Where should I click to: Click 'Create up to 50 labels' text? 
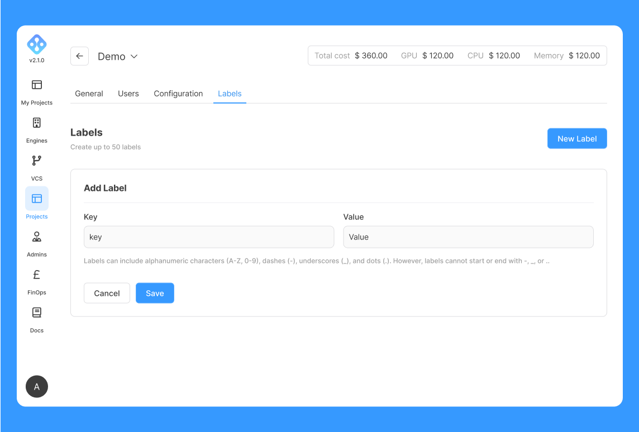106,147
